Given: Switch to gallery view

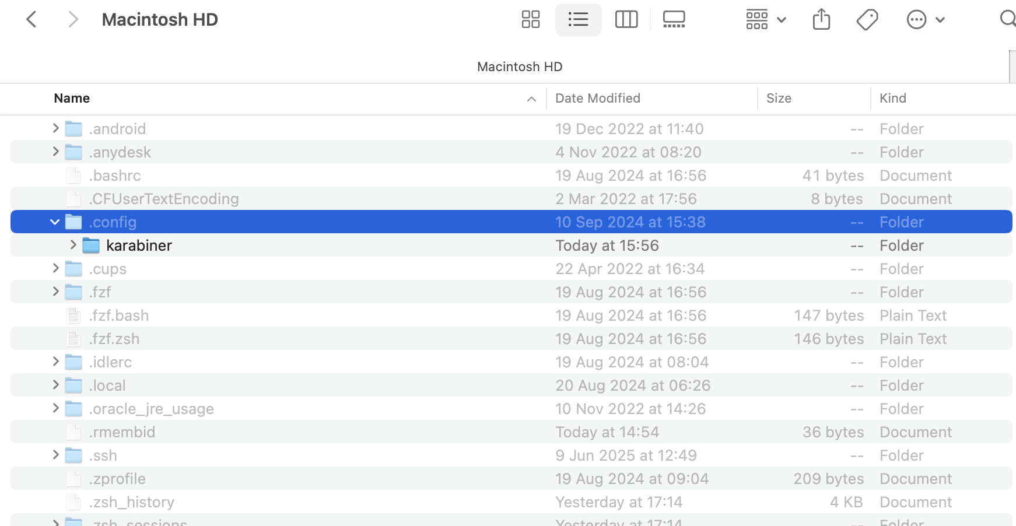Looking at the screenshot, I should pos(674,20).
